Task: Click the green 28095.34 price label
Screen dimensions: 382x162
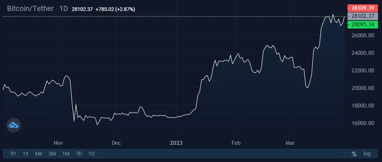Action: (362, 24)
